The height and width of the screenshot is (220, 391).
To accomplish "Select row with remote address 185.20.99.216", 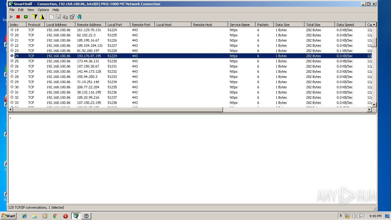I will (190, 97).
